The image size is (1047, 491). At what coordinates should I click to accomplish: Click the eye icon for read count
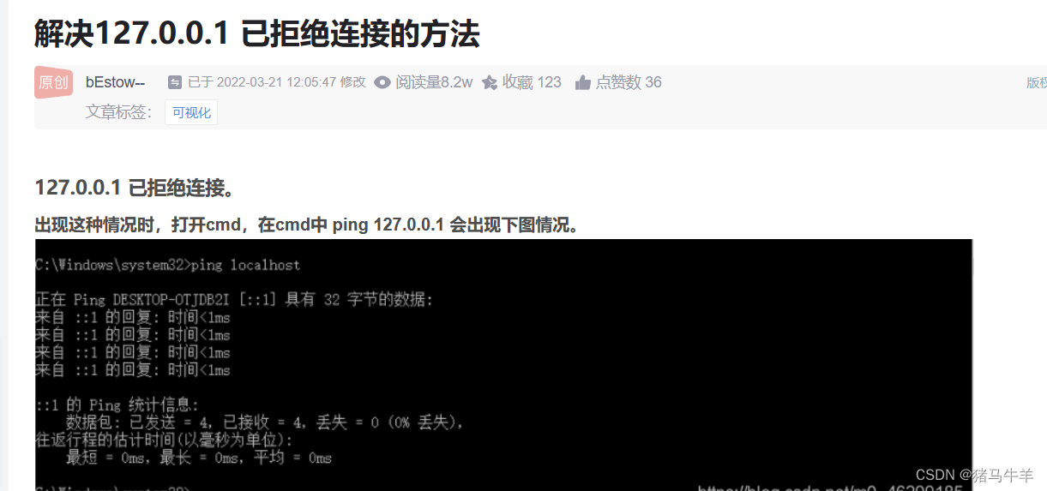(382, 82)
